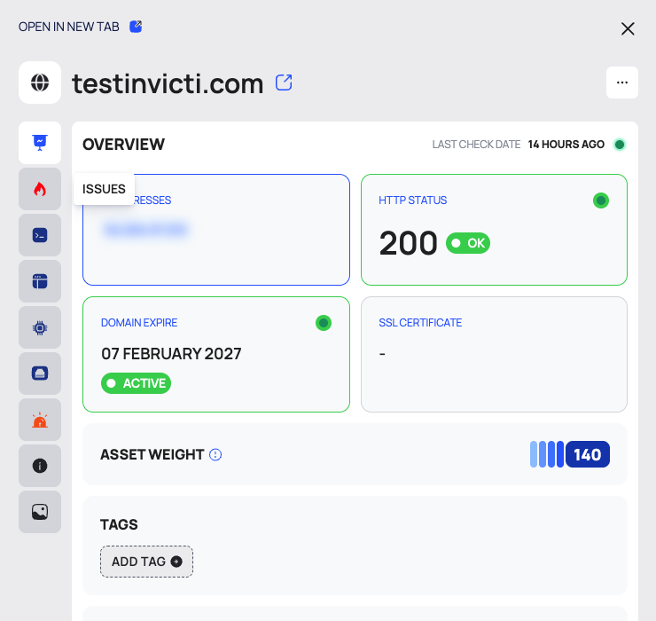Open testinvicti.com via external link icon
The height and width of the screenshot is (621, 656).
pos(284,83)
